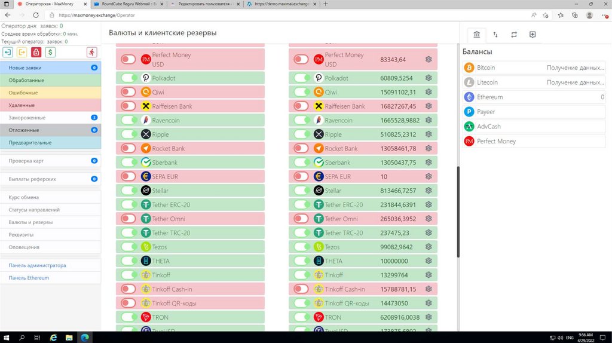612x343 pixels.
Task: Open the Предварительные section
Action: (x=50, y=142)
